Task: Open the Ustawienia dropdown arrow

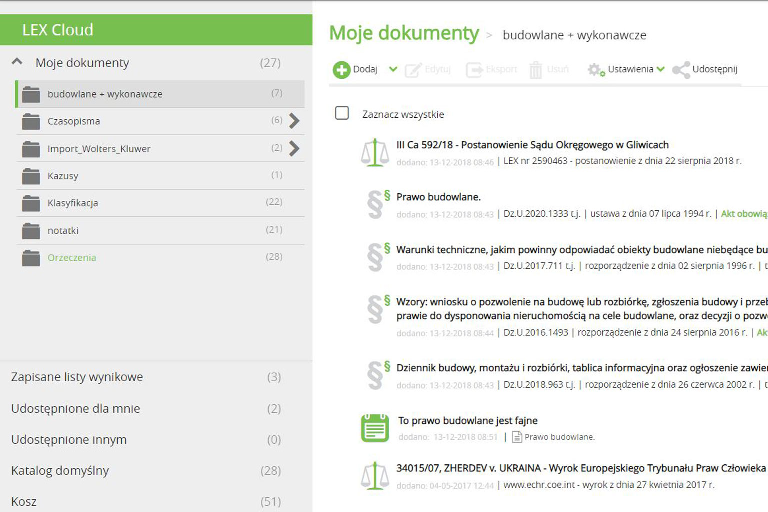Action: coord(661,69)
